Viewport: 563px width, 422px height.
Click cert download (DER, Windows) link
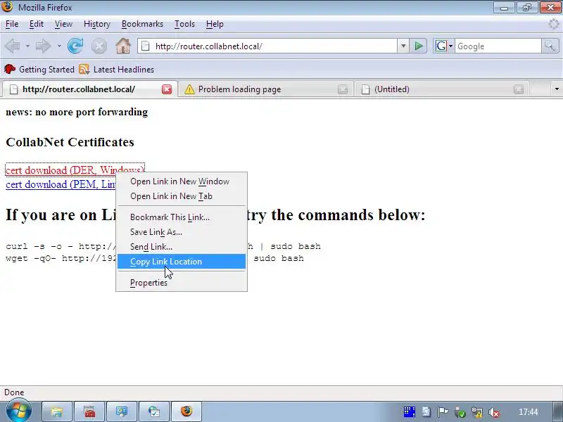(x=75, y=170)
